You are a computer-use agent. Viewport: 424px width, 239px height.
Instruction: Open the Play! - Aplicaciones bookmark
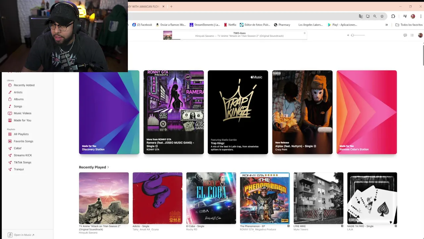tap(342, 25)
